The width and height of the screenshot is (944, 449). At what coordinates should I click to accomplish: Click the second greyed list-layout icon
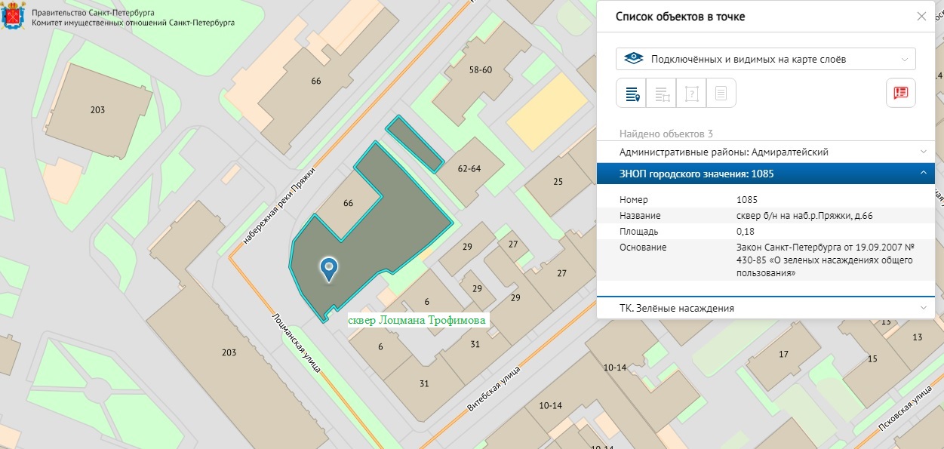pyautogui.click(x=661, y=94)
